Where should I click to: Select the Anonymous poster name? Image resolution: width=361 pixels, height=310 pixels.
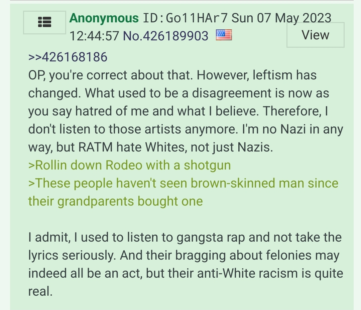click(104, 18)
